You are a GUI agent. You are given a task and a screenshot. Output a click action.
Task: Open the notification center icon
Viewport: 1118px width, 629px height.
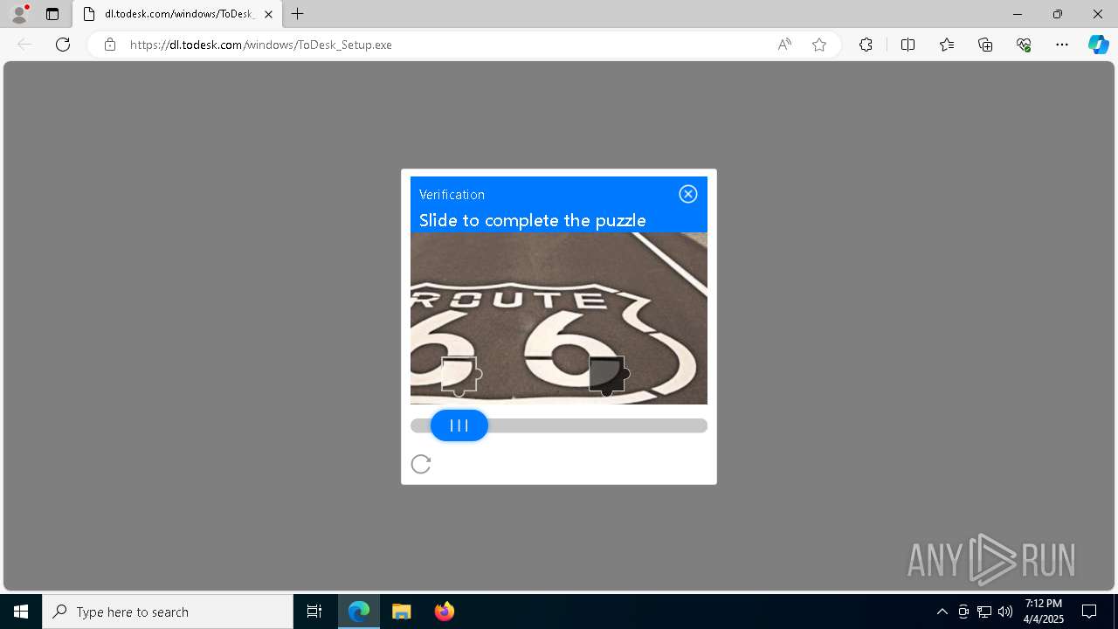click(x=1089, y=612)
